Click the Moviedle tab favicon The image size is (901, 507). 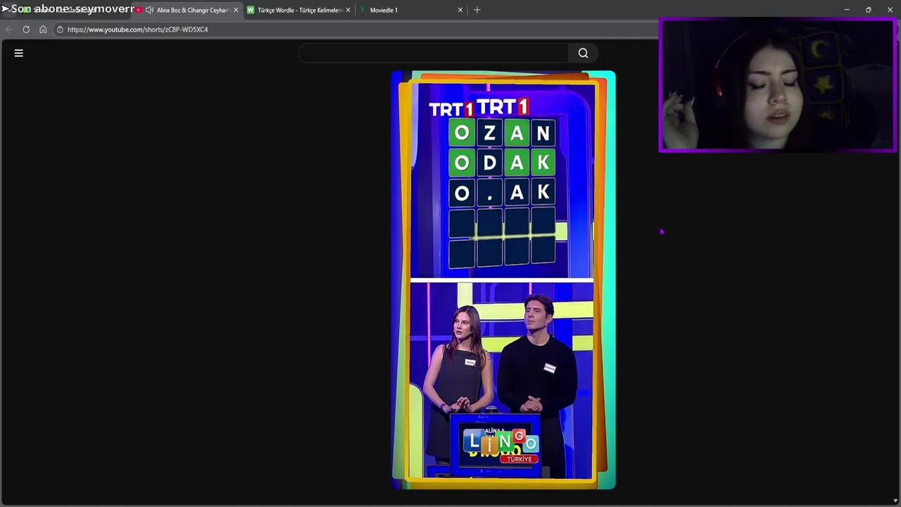(x=363, y=10)
